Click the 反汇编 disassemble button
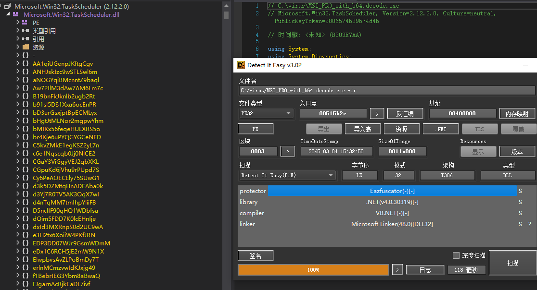The height and width of the screenshot is (290, 537). point(405,113)
